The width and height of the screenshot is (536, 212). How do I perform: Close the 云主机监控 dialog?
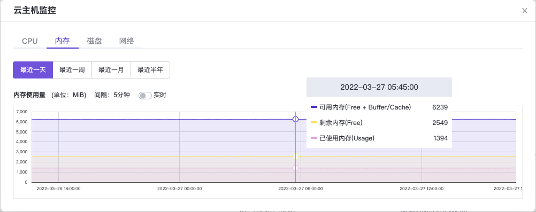(524, 11)
